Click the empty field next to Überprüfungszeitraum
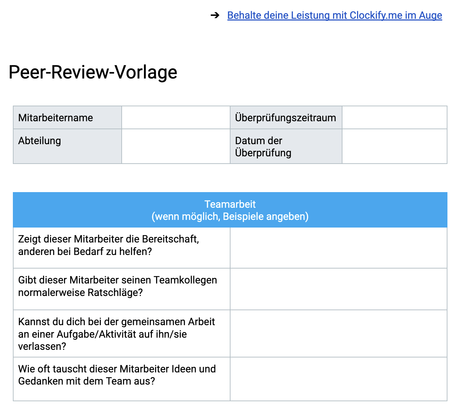Image resolution: width=461 pixels, height=412 pixels. (395, 117)
